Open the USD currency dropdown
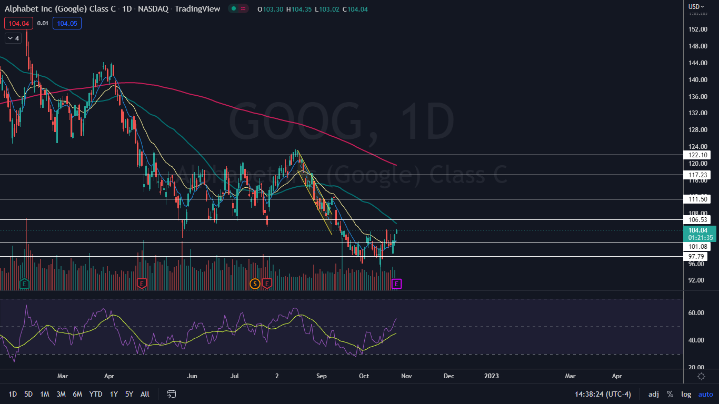Viewport: 719px width, 404px height. [696, 6]
